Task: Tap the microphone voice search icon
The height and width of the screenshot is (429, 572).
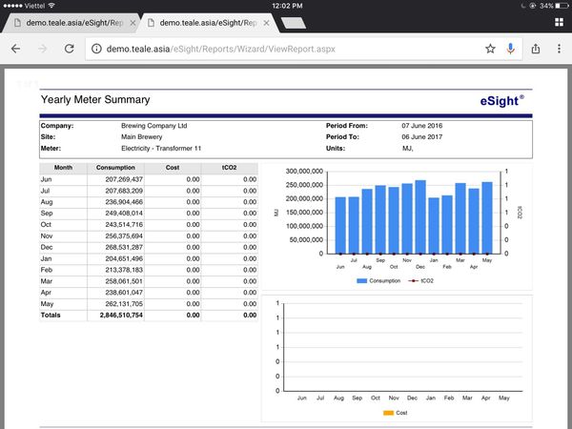Action: [511, 49]
